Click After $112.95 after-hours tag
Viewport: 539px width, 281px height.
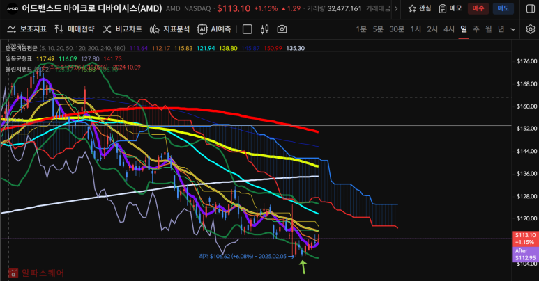coord(525,255)
